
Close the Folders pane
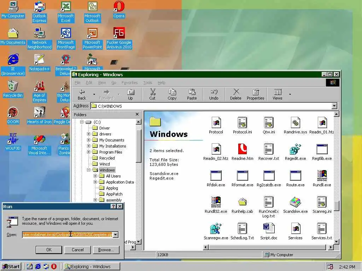137,114
